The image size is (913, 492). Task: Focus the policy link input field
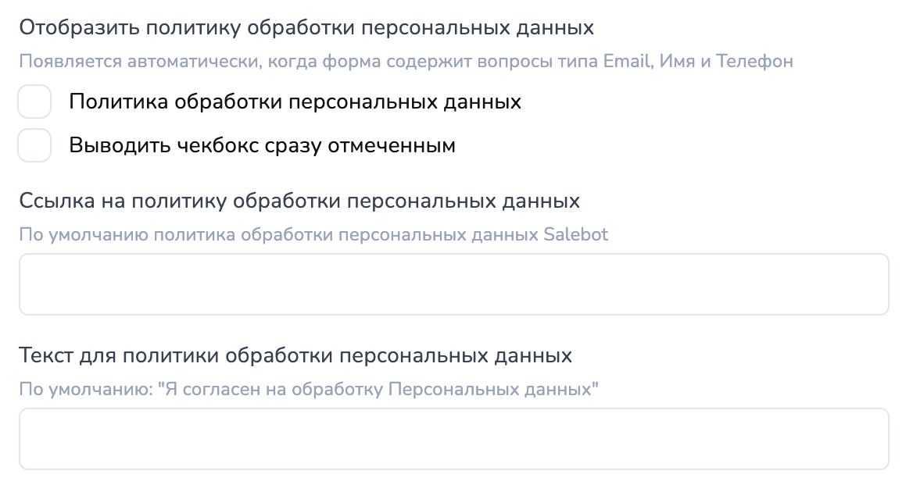[453, 284]
